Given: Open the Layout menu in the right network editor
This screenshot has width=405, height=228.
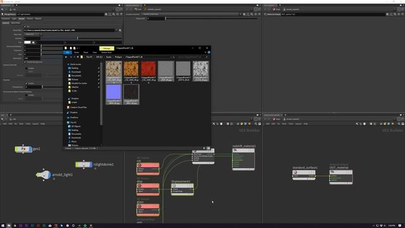Looking at the screenshot, I should tap(298, 124).
